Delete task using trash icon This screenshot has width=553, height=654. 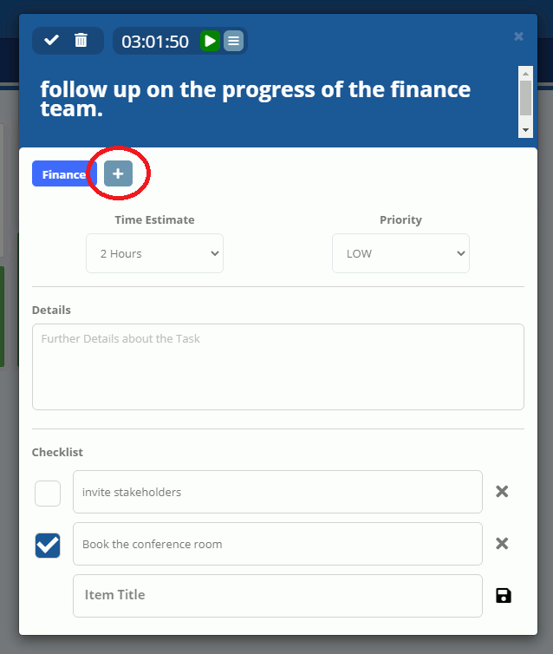pos(81,41)
